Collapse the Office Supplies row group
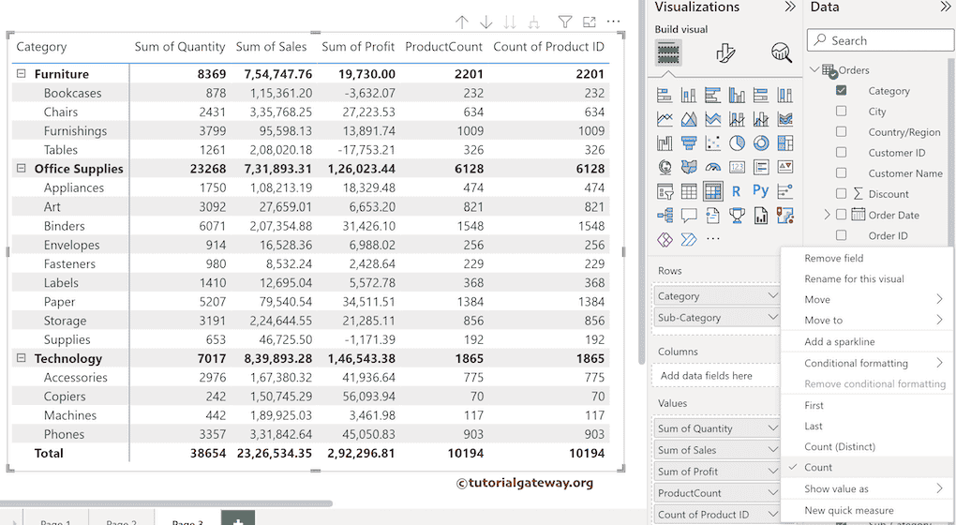956x525 pixels. coord(22,169)
